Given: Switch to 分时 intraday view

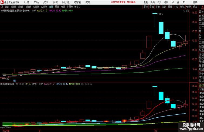Looking at the screenshot, I should coord(7,7).
